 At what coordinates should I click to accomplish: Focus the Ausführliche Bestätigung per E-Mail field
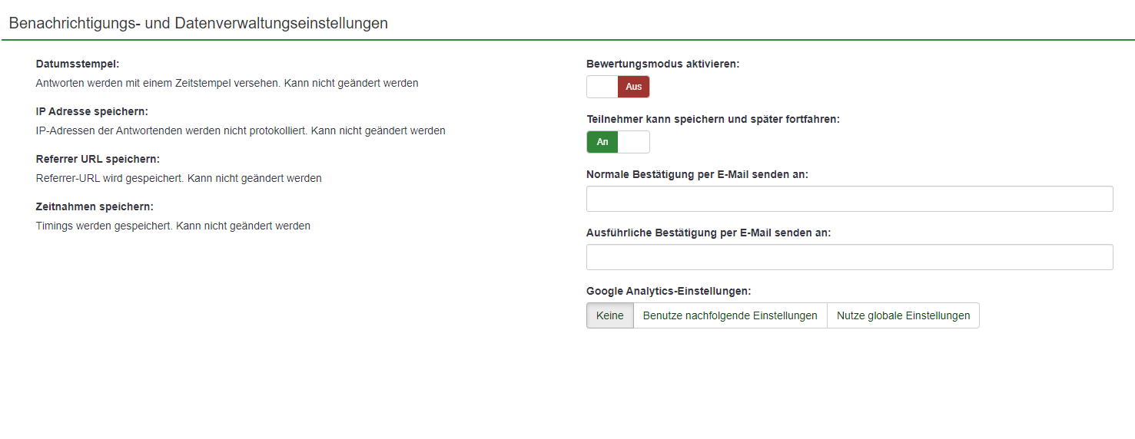click(849, 257)
